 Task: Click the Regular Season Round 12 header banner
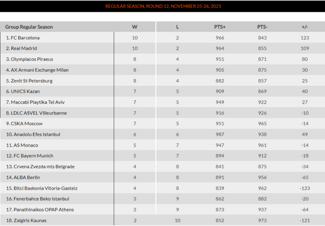point(163,6)
